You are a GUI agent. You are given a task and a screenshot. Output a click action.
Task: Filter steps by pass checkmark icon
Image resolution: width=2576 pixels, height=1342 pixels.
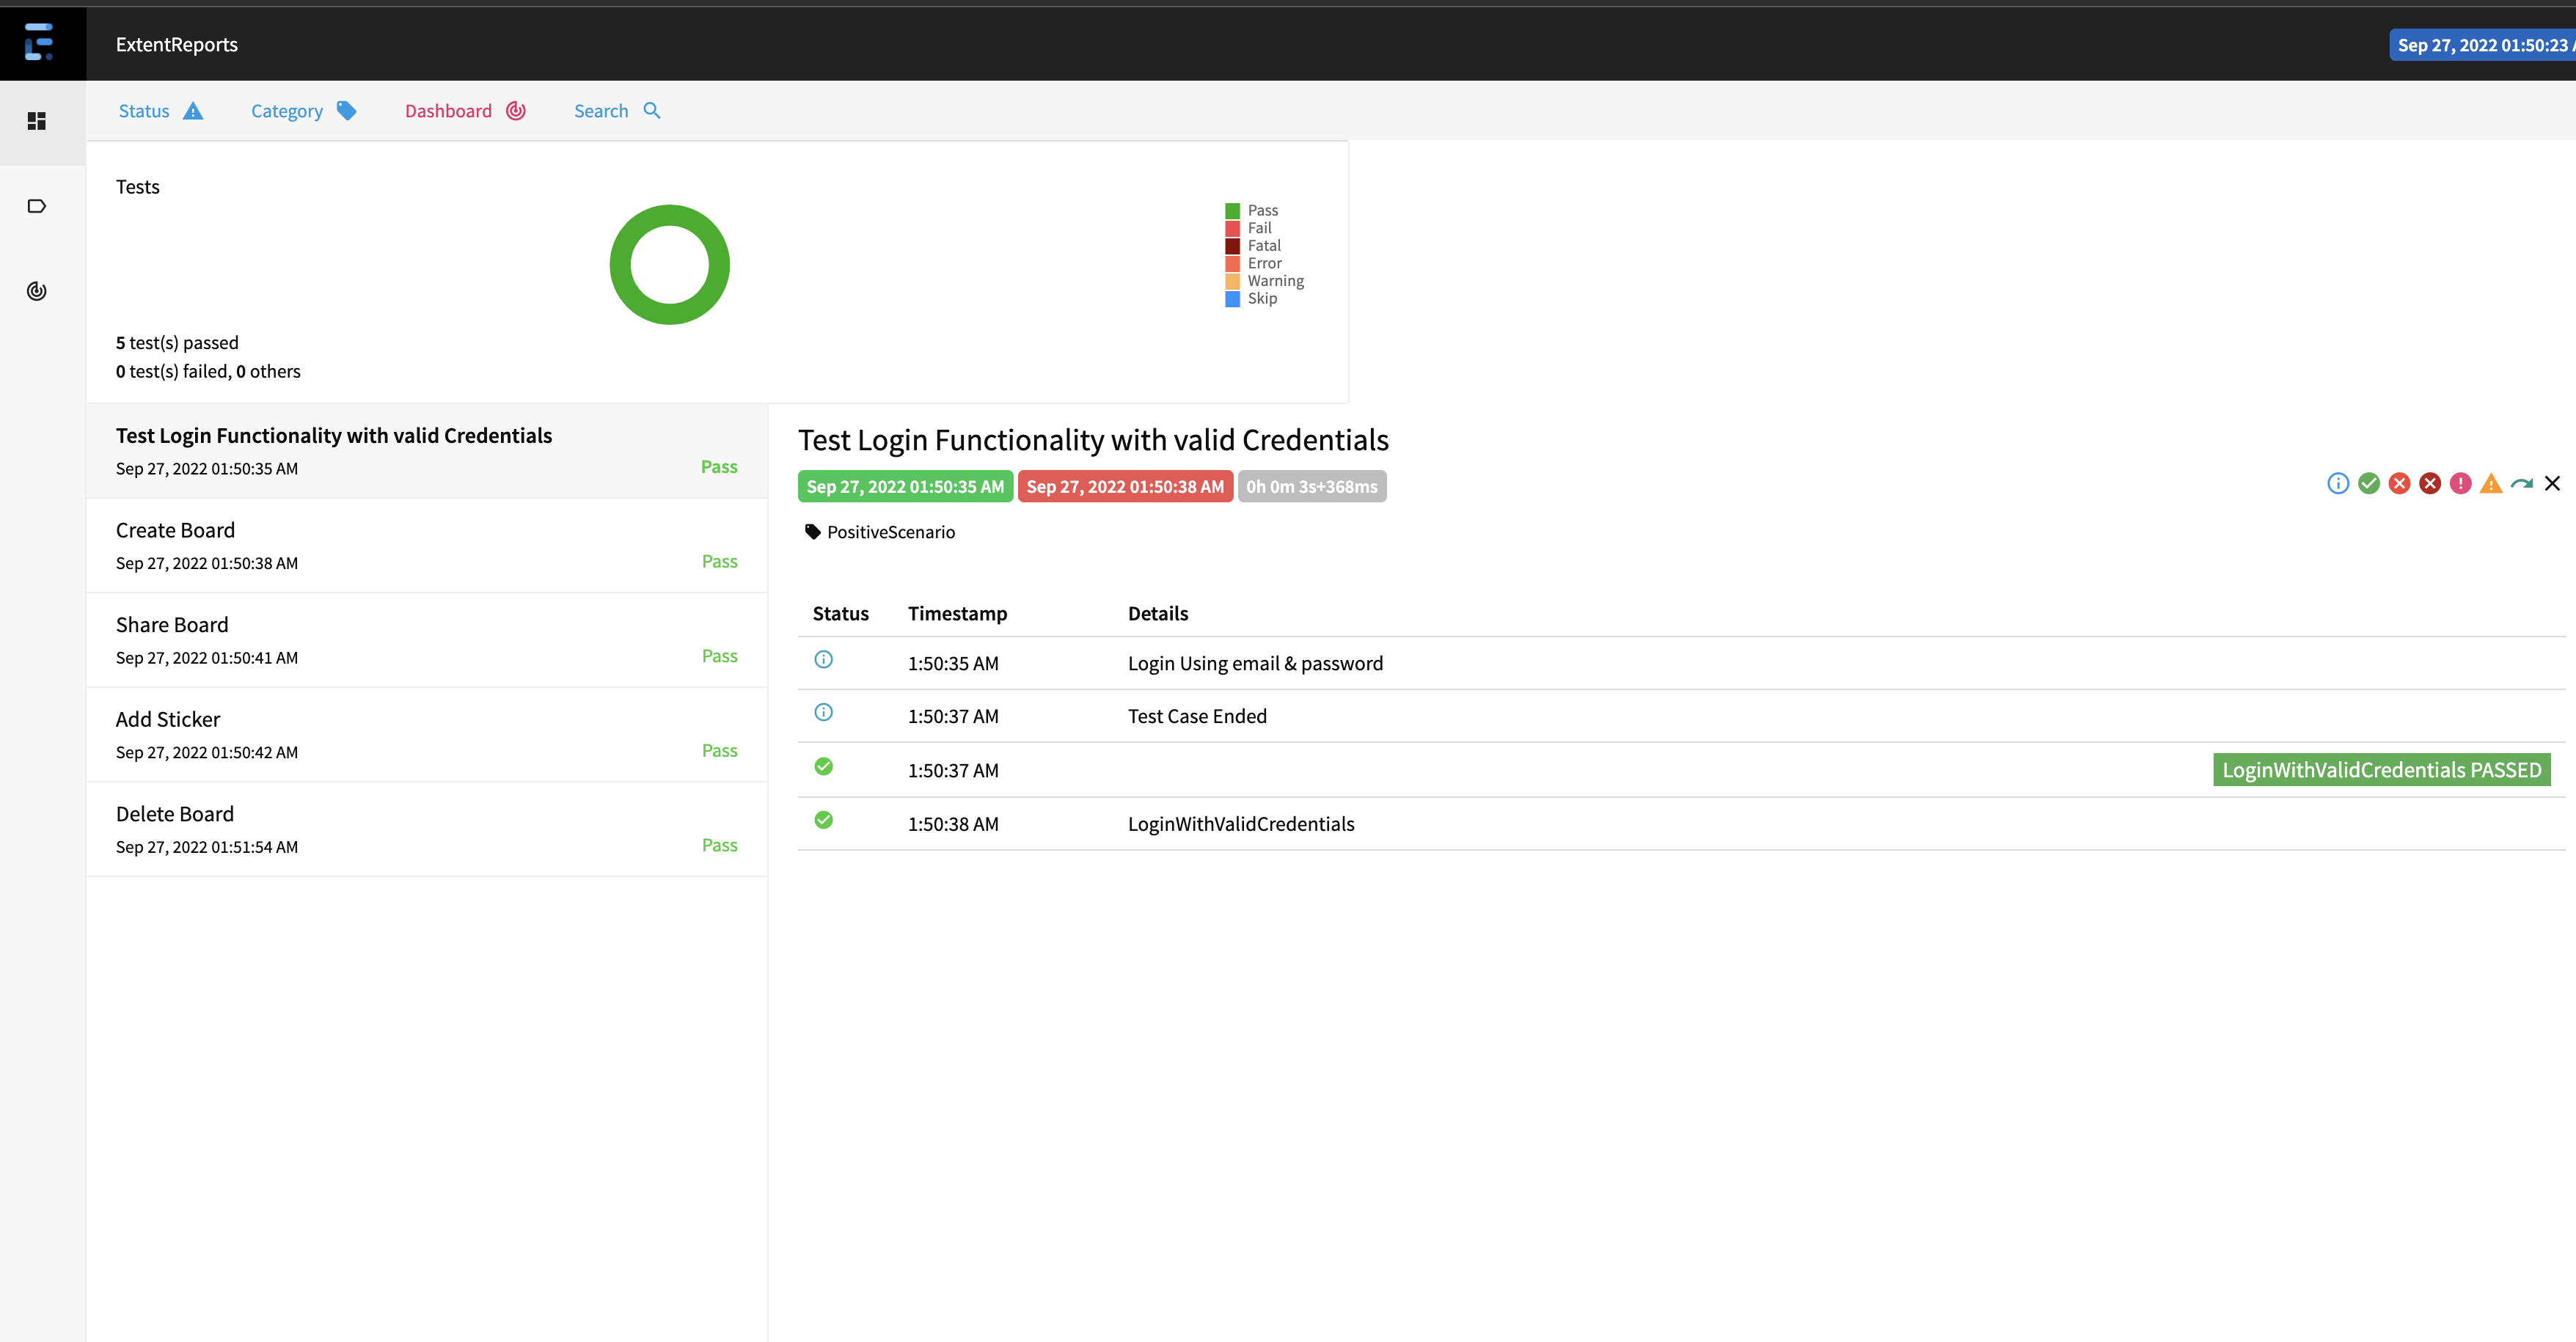coord(2369,484)
